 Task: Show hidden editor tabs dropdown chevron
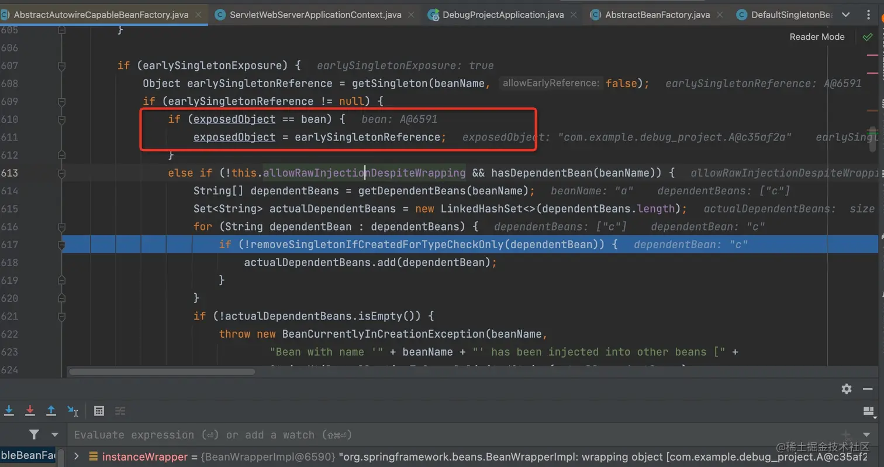(846, 15)
